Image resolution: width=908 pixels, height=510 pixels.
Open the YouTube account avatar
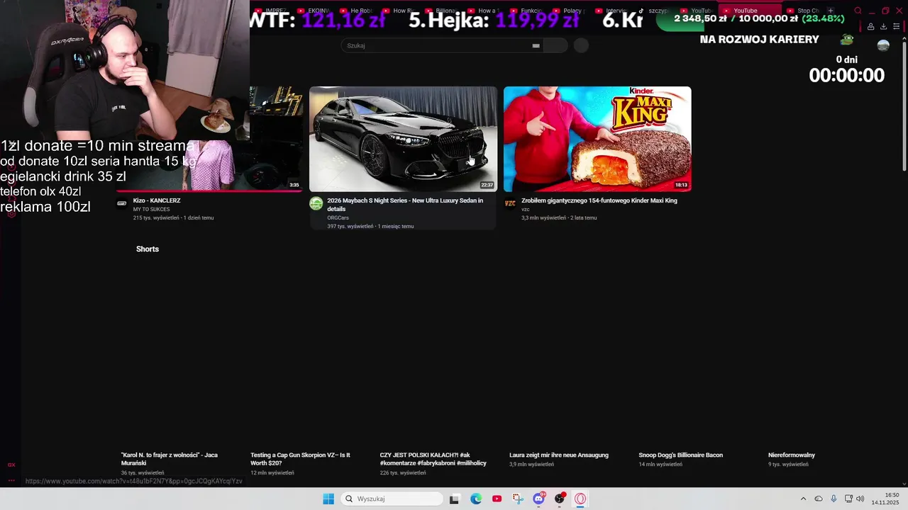click(x=883, y=45)
